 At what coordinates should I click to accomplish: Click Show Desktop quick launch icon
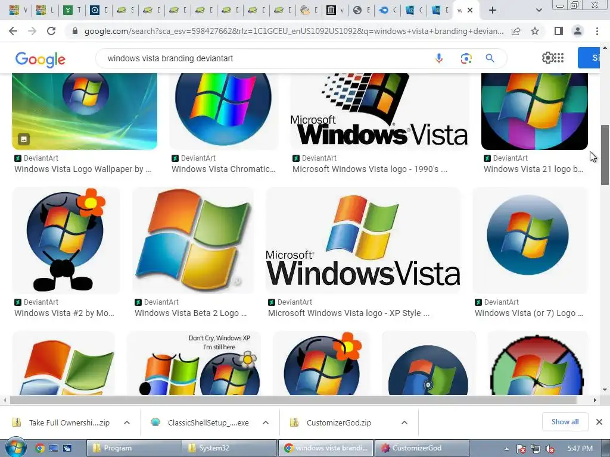[x=53, y=448]
